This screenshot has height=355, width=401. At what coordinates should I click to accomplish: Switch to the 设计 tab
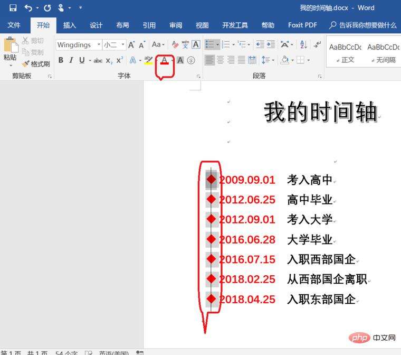click(96, 25)
